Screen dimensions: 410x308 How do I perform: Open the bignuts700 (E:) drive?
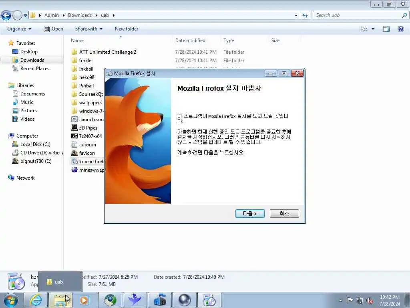[36, 161]
